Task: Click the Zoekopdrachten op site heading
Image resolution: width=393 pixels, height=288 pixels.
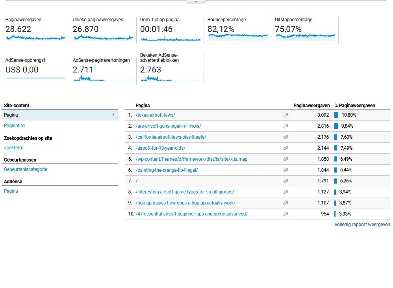Action: tap(28, 138)
